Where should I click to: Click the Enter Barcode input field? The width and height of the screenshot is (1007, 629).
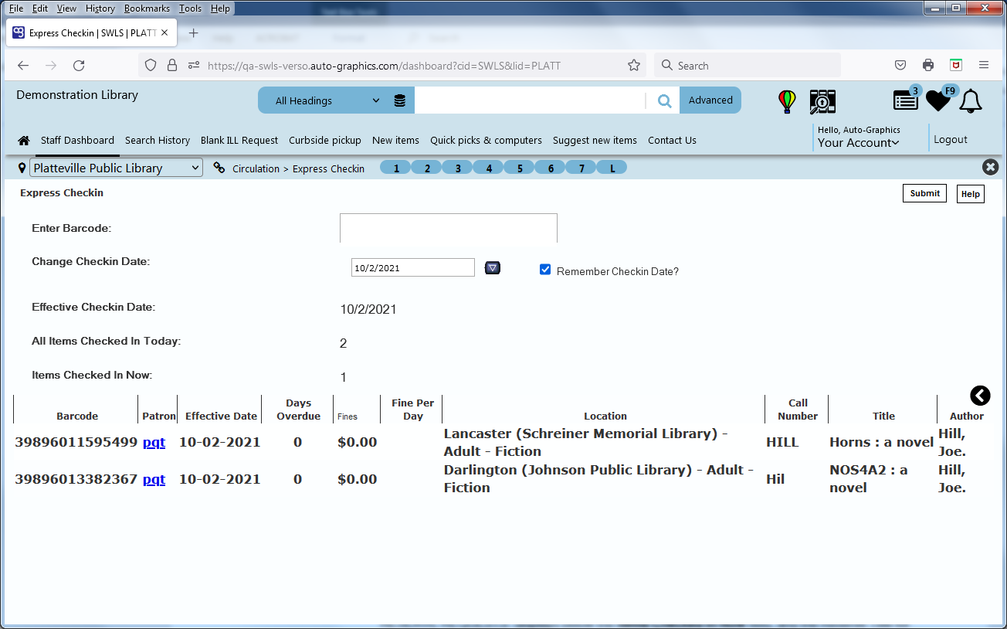tap(448, 228)
